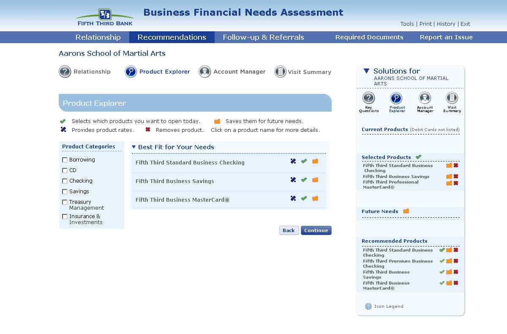Open rates for Standard Business Checking
507x334 pixels.
tap(293, 161)
